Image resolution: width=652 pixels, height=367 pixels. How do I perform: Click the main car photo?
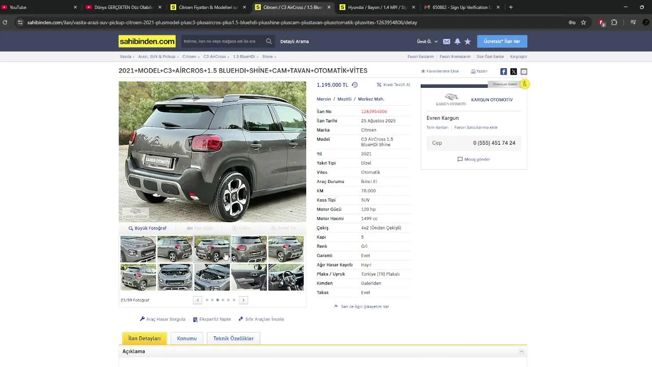212,151
